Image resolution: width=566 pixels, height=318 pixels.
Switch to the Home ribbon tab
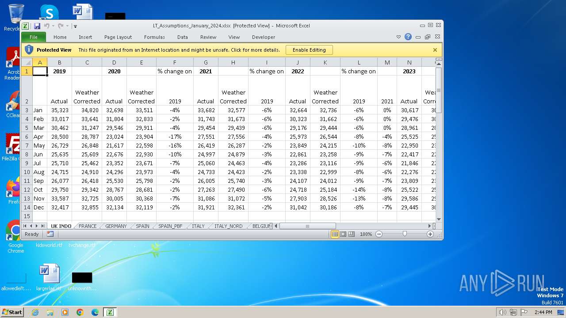[60, 37]
